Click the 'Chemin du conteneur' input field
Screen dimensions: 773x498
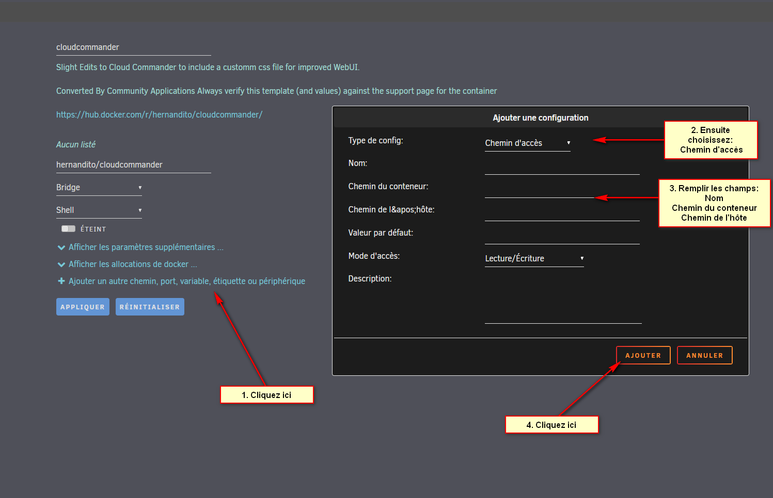(562, 190)
